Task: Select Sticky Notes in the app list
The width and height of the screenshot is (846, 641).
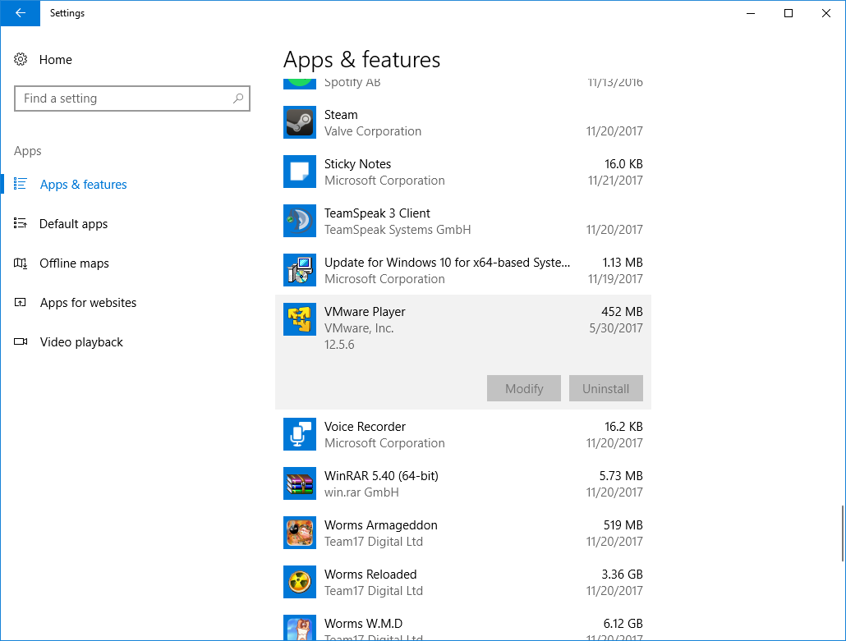Action: (x=463, y=172)
